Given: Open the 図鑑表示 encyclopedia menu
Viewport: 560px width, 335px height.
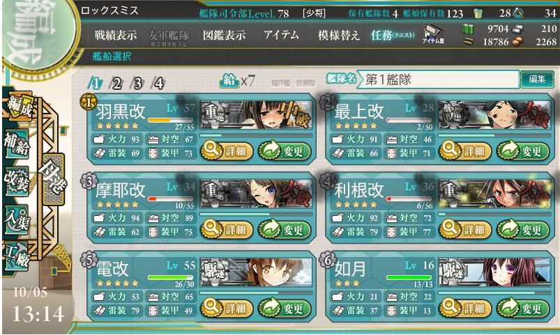Looking at the screenshot, I should tap(224, 36).
